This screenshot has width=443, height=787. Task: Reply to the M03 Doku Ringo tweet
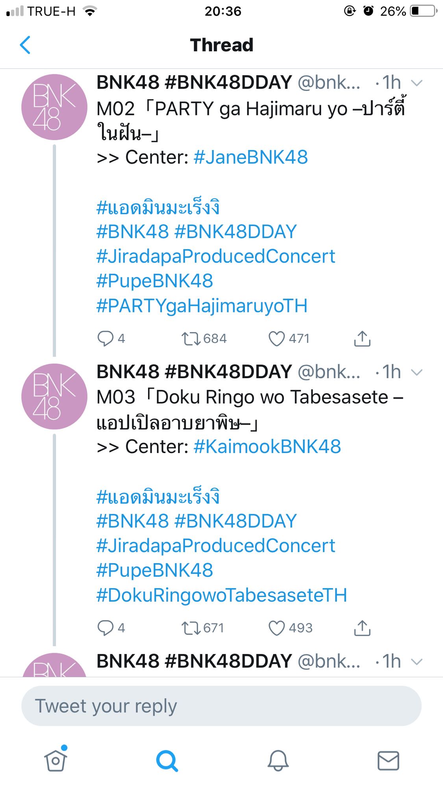pos(105,628)
